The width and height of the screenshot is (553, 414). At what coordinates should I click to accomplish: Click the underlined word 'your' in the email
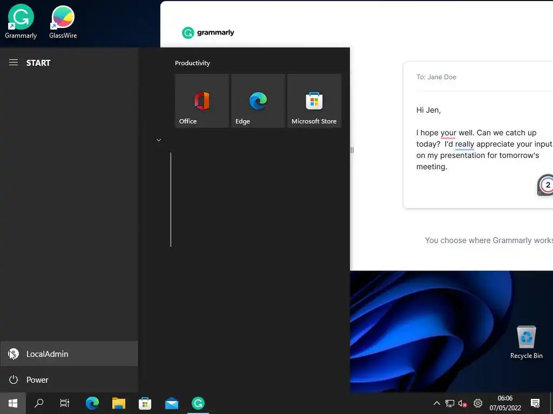448,133
